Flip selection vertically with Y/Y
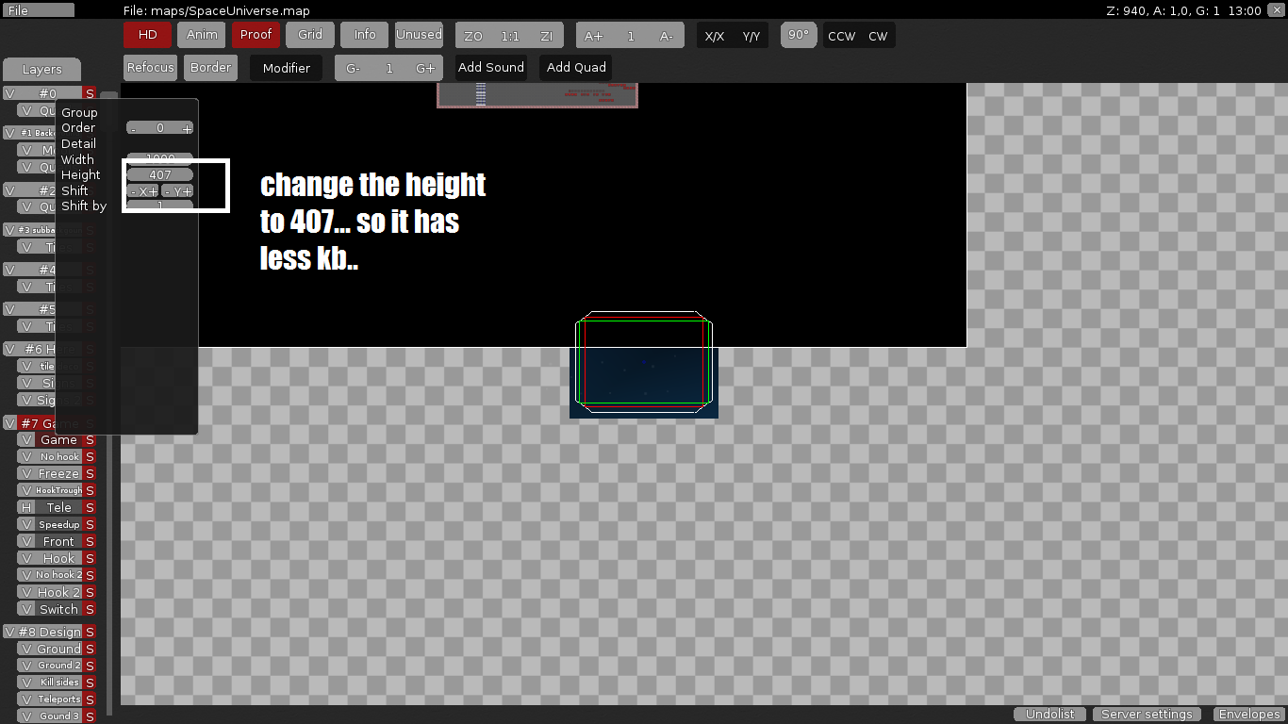This screenshot has height=724, width=1288. [751, 36]
